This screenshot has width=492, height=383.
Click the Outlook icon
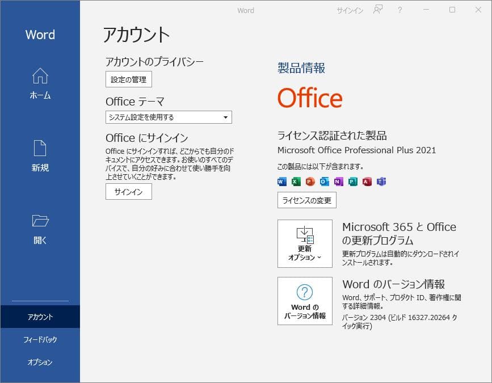(x=323, y=182)
